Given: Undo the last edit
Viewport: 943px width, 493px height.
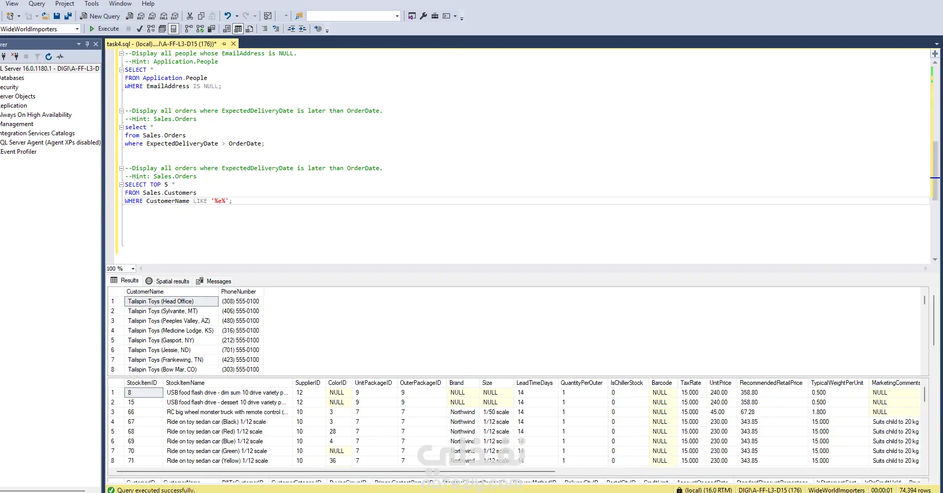Looking at the screenshot, I should [228, 16].
